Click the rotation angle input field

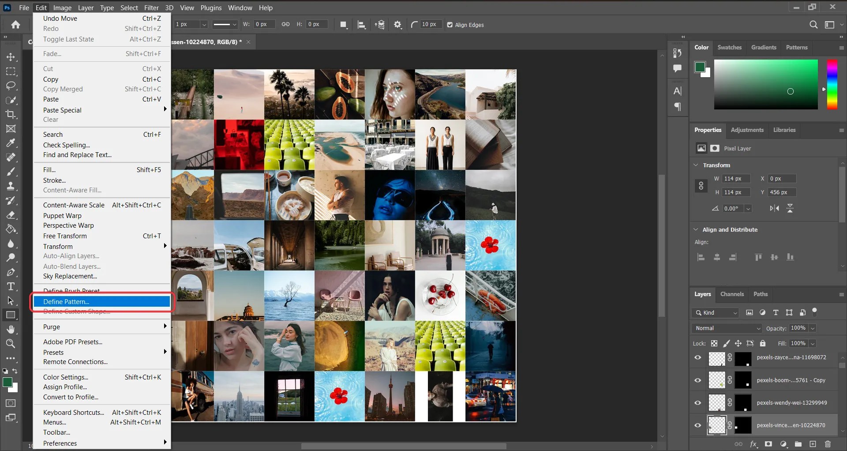click(733, 208)
